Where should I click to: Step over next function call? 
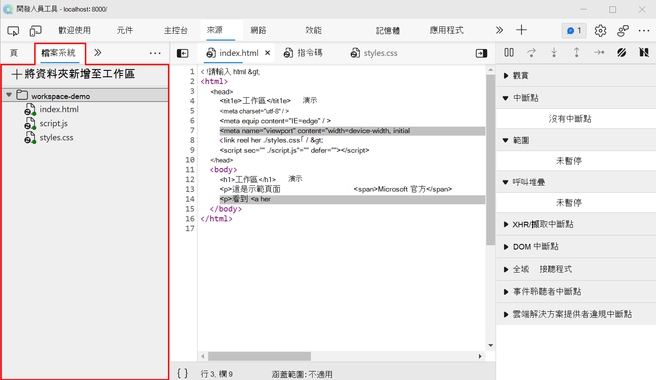[x=531, y=52]
